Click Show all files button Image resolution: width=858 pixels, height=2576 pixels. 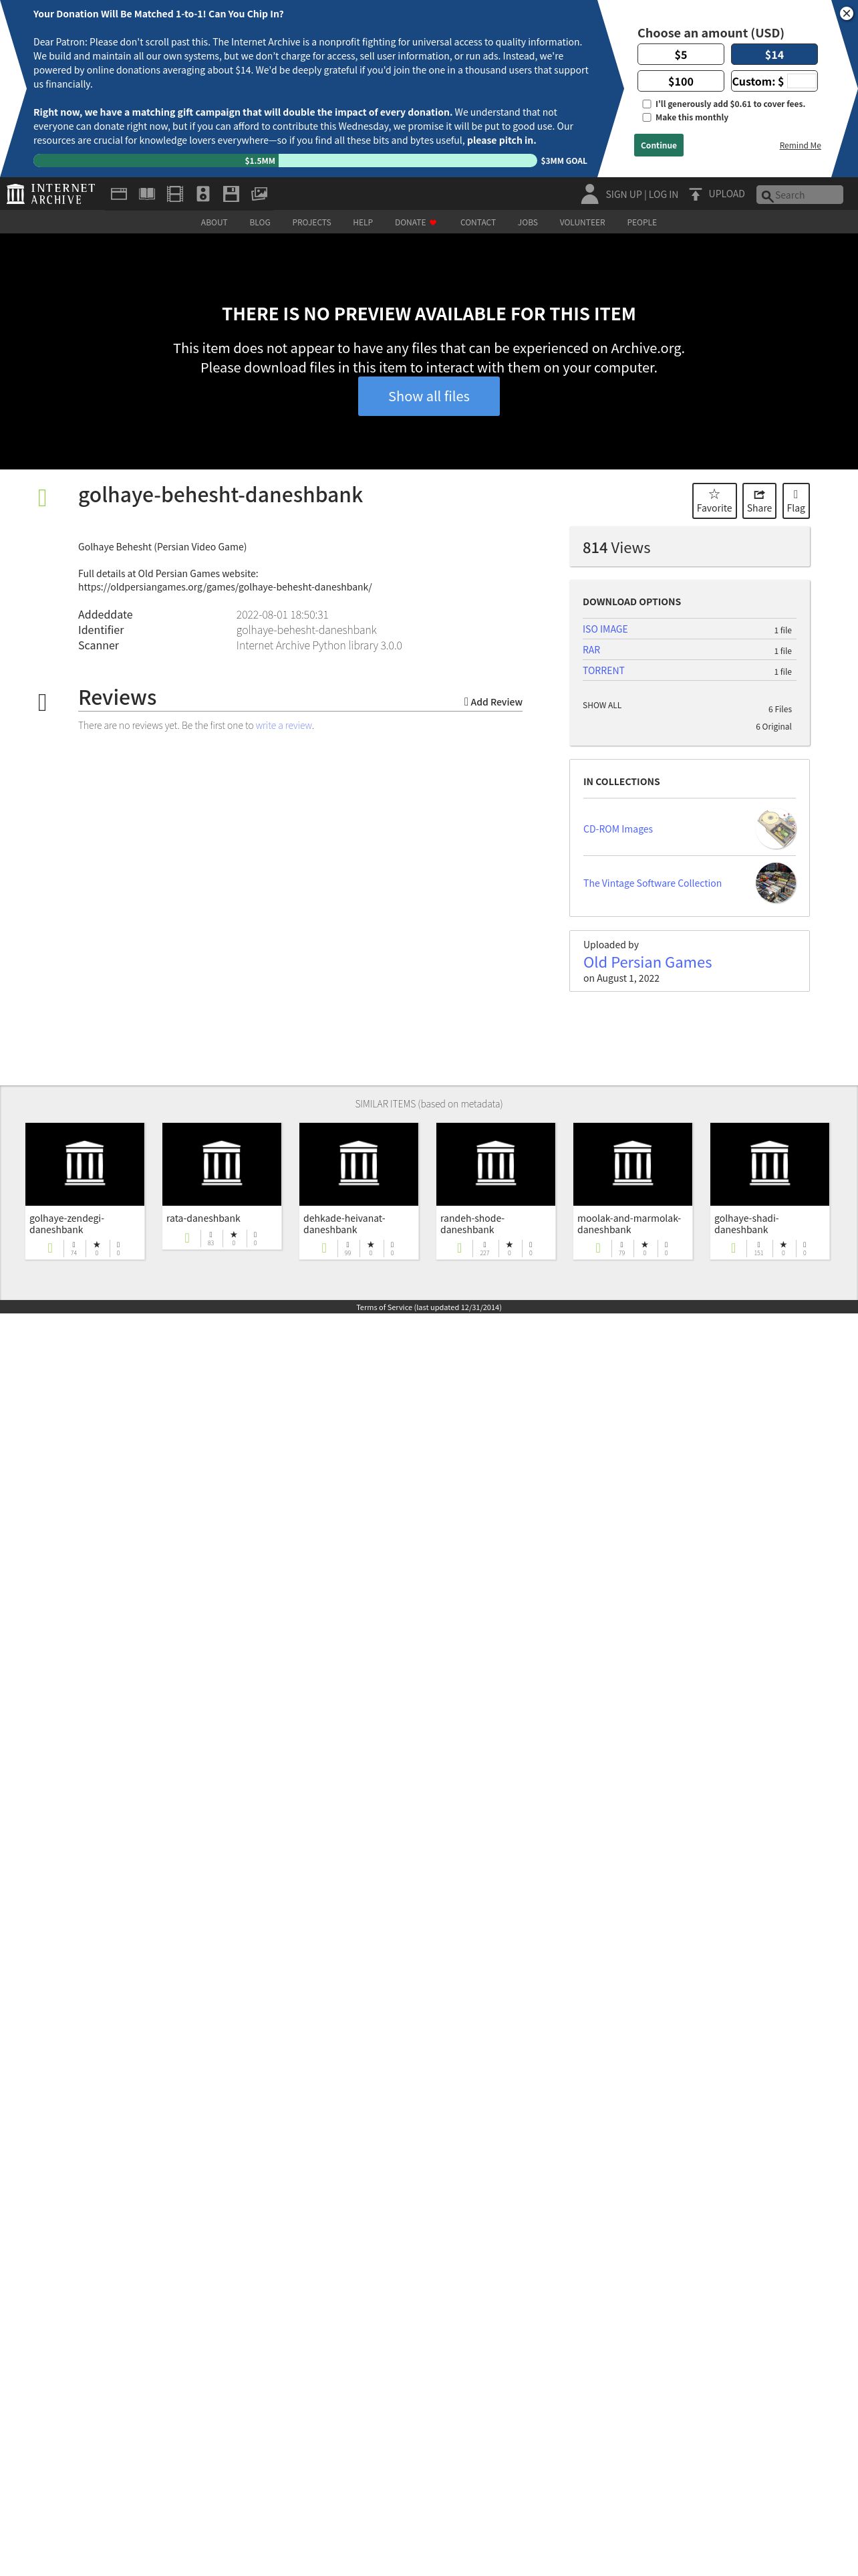coord(428,396)
